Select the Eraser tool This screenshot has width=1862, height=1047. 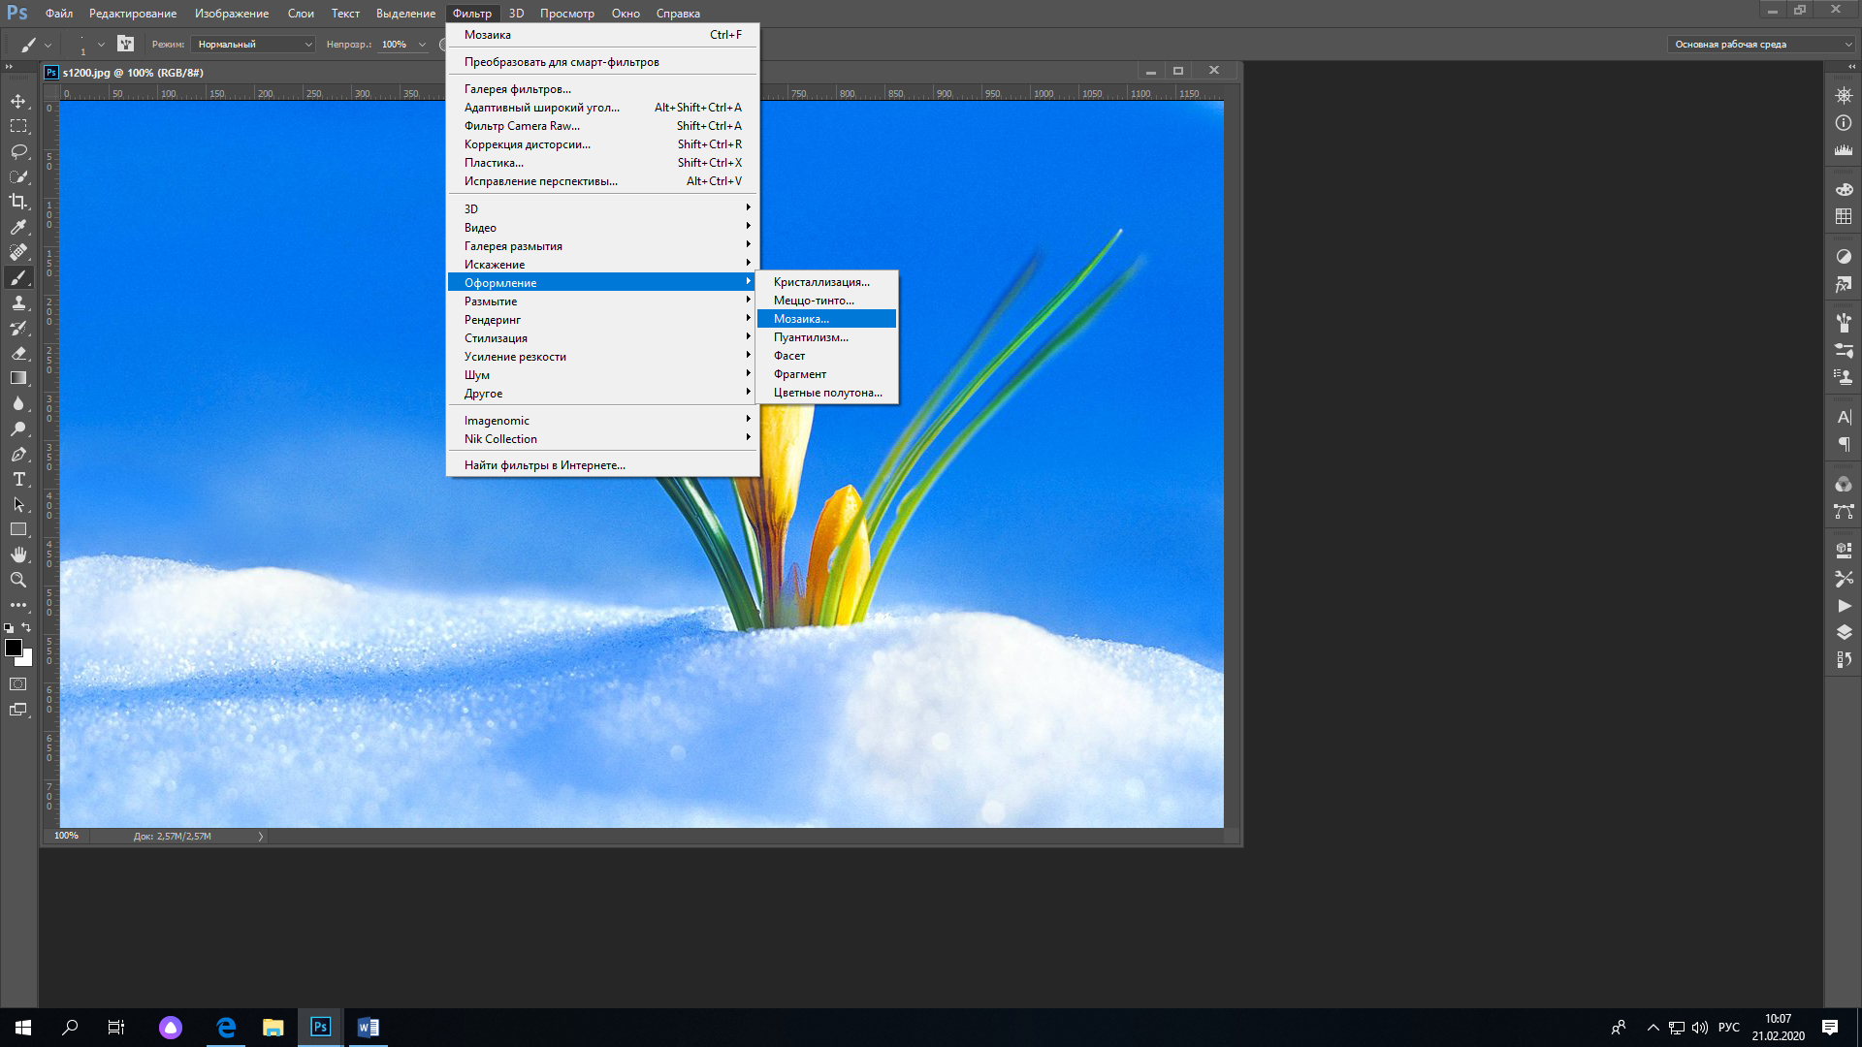(18, 353)
